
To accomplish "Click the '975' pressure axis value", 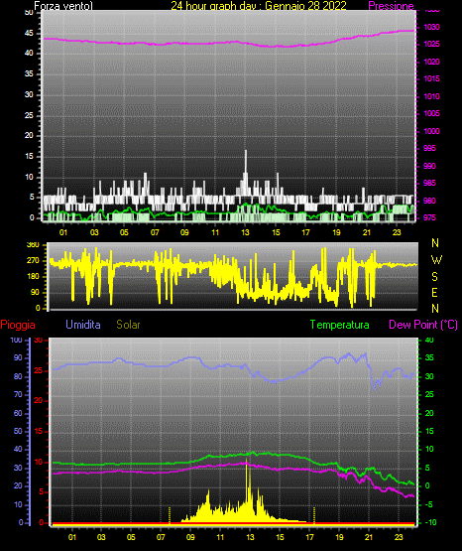I will click(x=429, y=217).
